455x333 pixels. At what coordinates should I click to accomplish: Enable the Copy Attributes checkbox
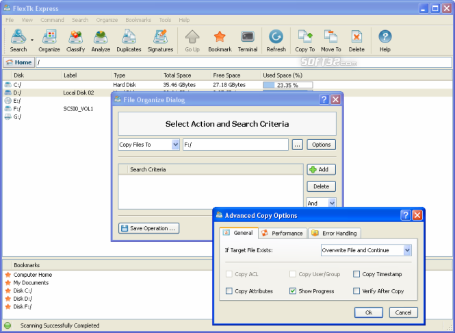229,291
